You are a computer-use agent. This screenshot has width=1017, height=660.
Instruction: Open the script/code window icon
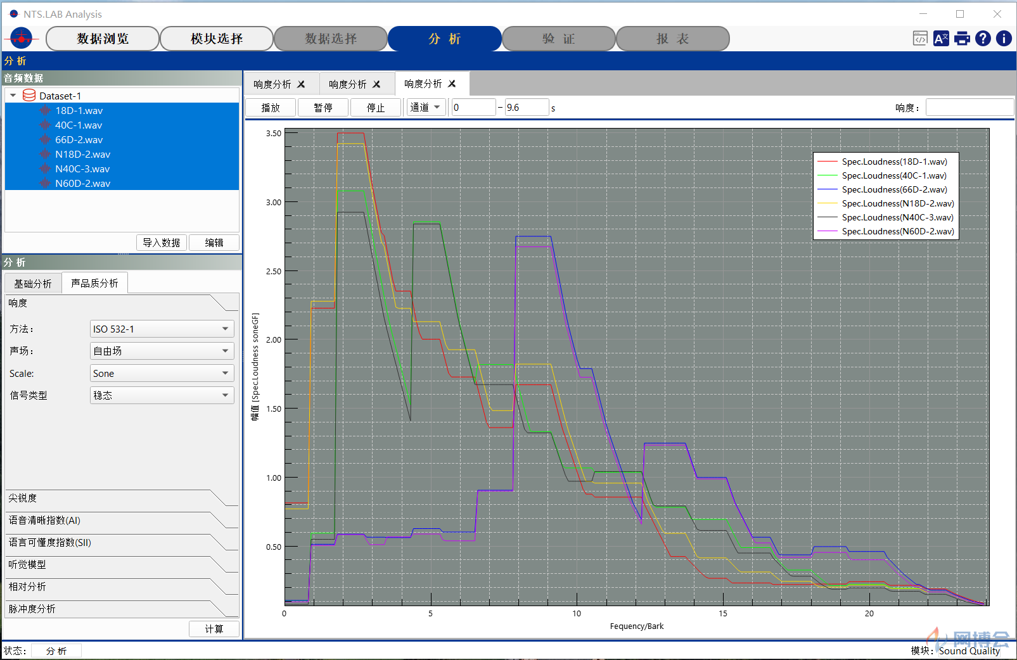920,39
